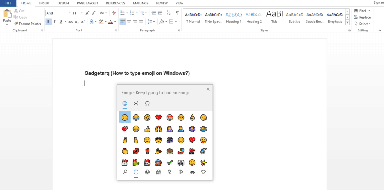This screenshot has height=190, width=384.
Task: Toggle Underline formatting
Action: (x=61, y=22)
